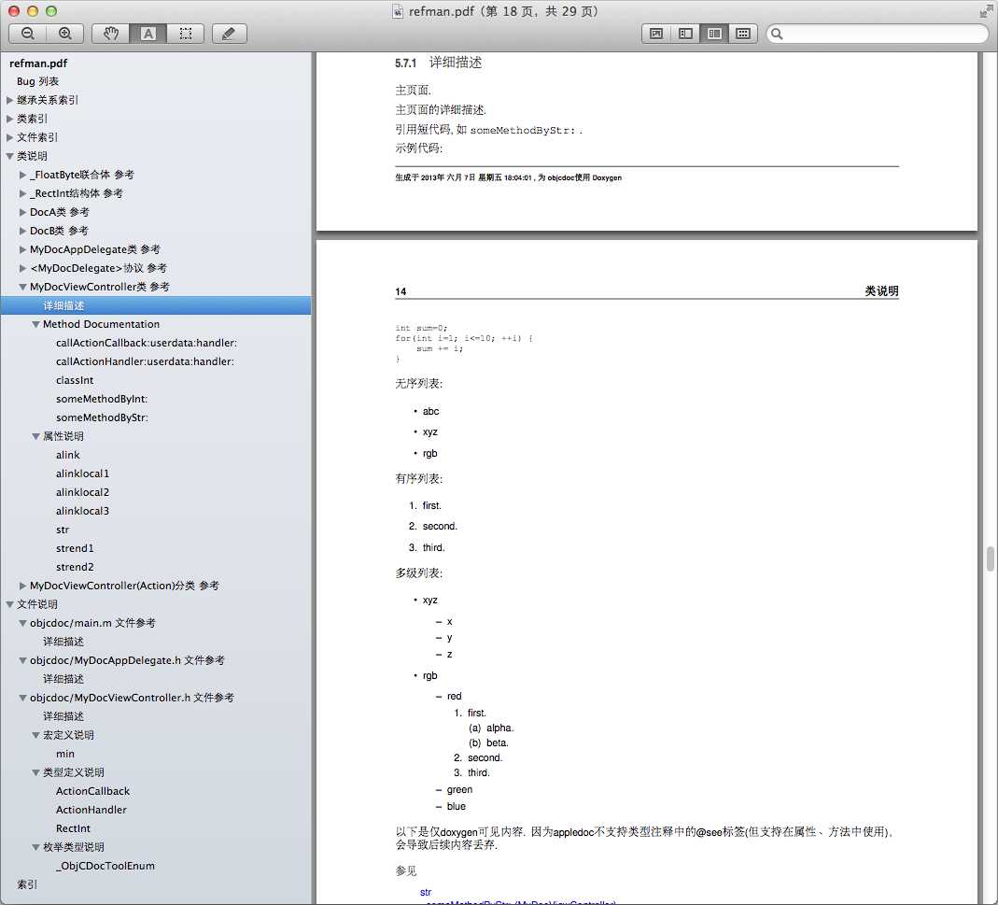Collapse the Method Documentation group
The height and width of the screenshot is (905, 998).
coord(35,324)
